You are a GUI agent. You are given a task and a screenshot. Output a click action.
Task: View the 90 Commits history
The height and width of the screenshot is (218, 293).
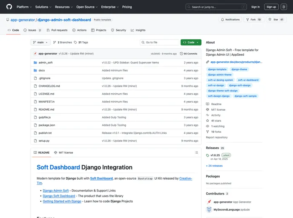(189, 54)
